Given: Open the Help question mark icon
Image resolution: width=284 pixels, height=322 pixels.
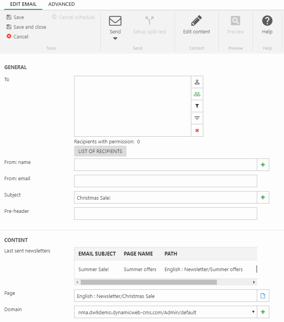Looking at the screenshot, I should (267, 21).
